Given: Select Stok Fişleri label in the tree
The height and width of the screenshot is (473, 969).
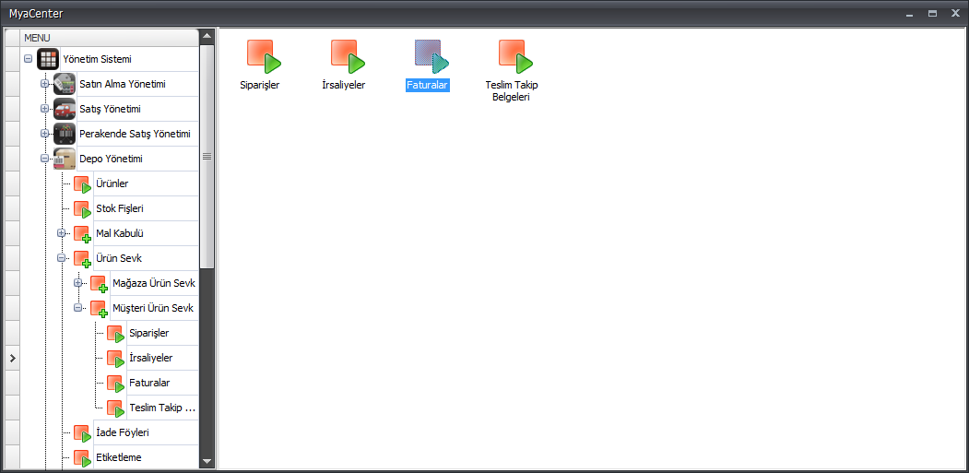Looking at the screenshot, I should click(x=120, y=209).
